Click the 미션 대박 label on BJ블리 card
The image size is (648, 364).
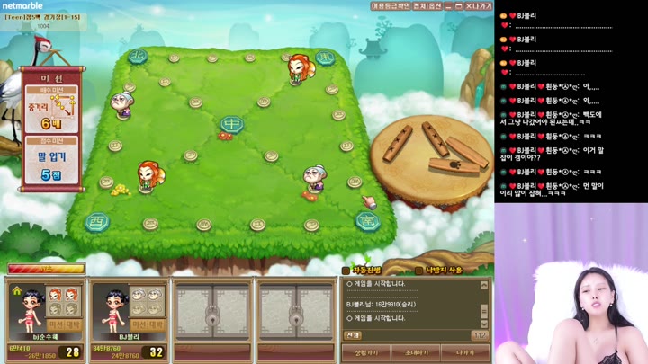(147, 324)
